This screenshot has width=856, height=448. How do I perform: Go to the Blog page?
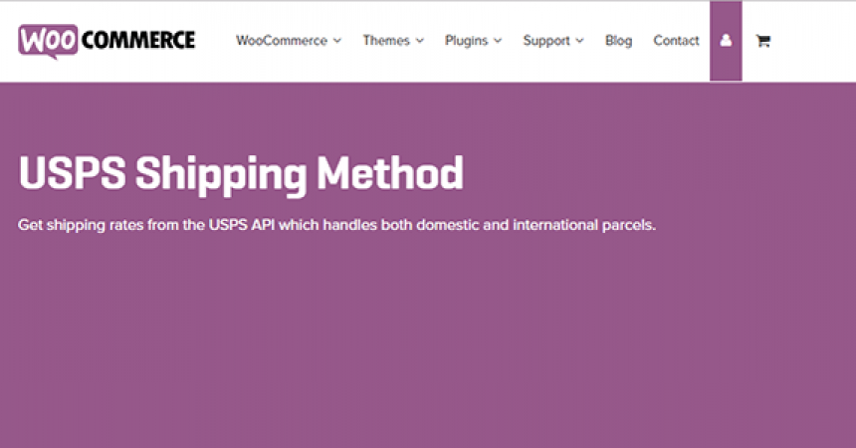[x=618, y=41]
